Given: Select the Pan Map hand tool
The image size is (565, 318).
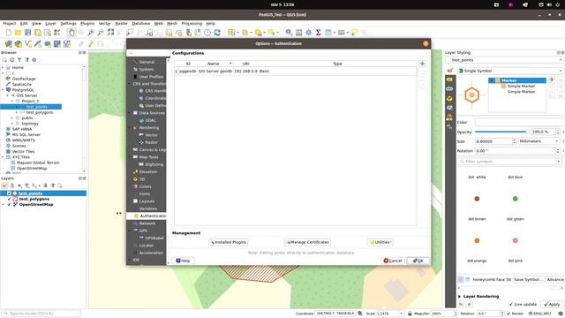Looking at the screenshot, I should [x=72, y=33].
